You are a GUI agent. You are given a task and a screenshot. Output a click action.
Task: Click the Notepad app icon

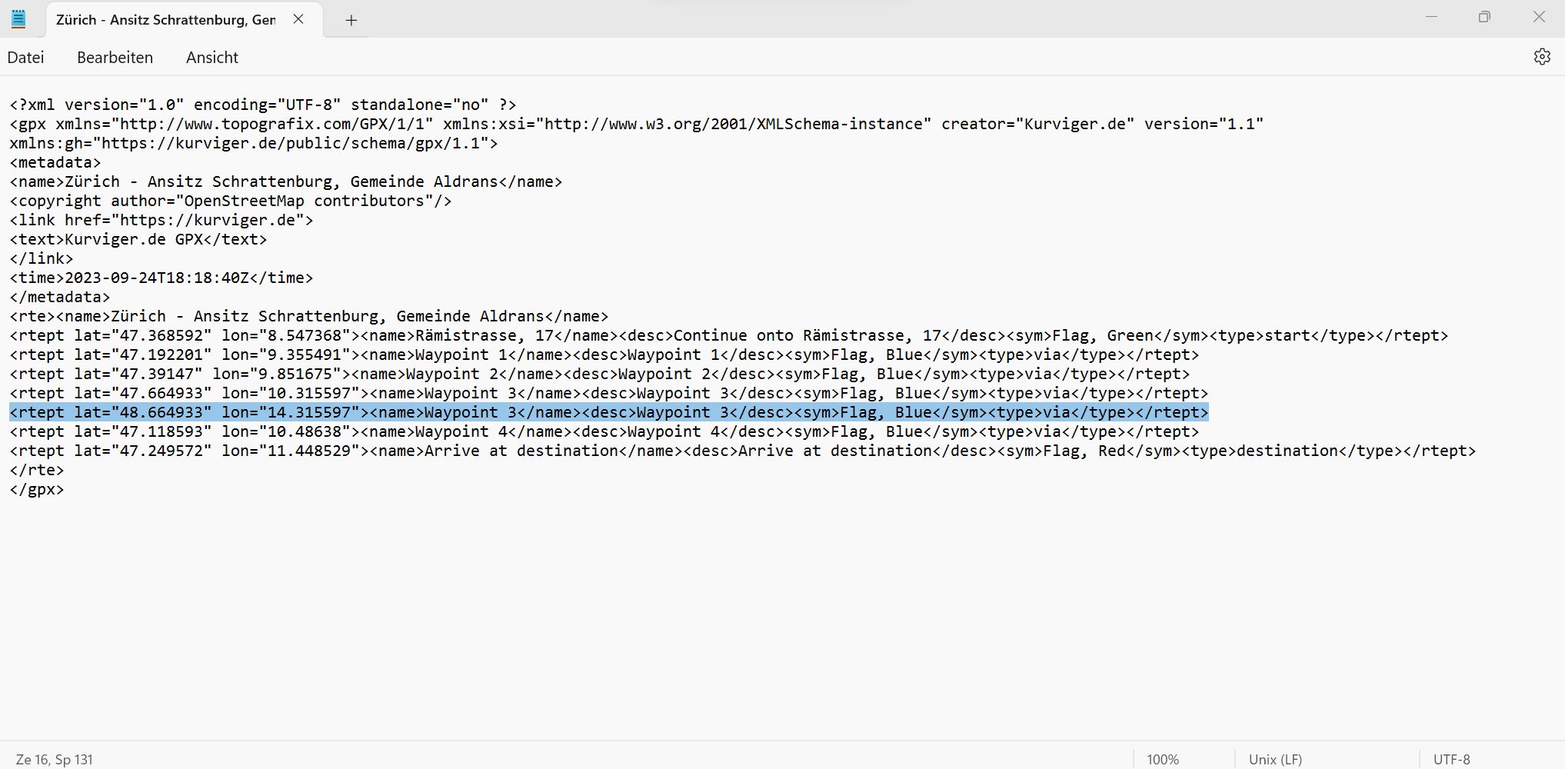(x=18, y=19)
